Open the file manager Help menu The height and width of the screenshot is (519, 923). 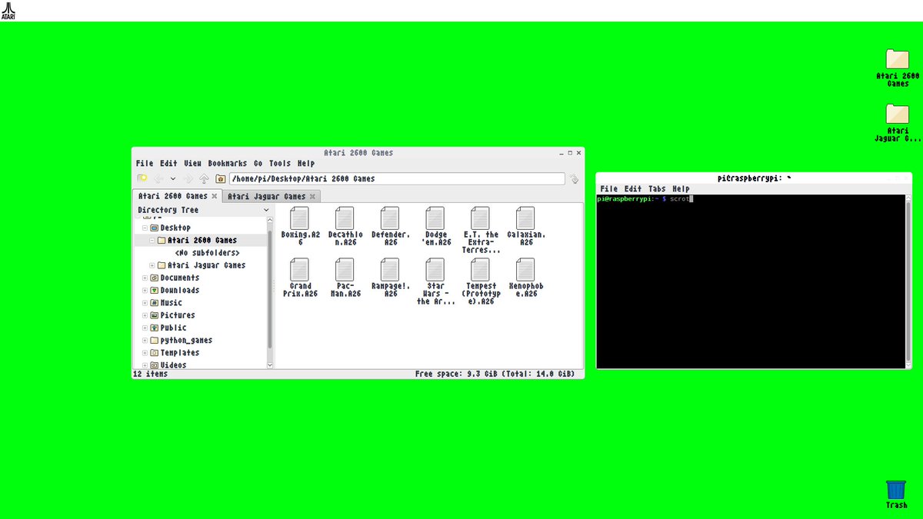tap(306, 163)
